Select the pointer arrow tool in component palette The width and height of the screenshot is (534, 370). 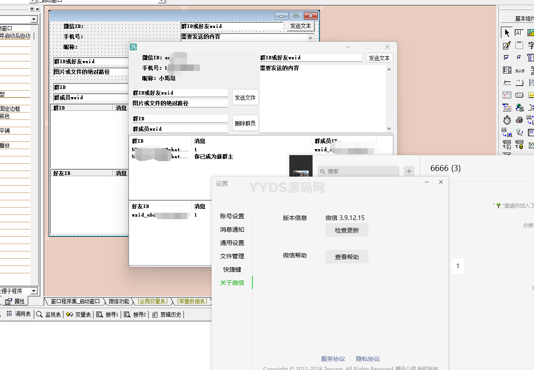tap(506, 33)
